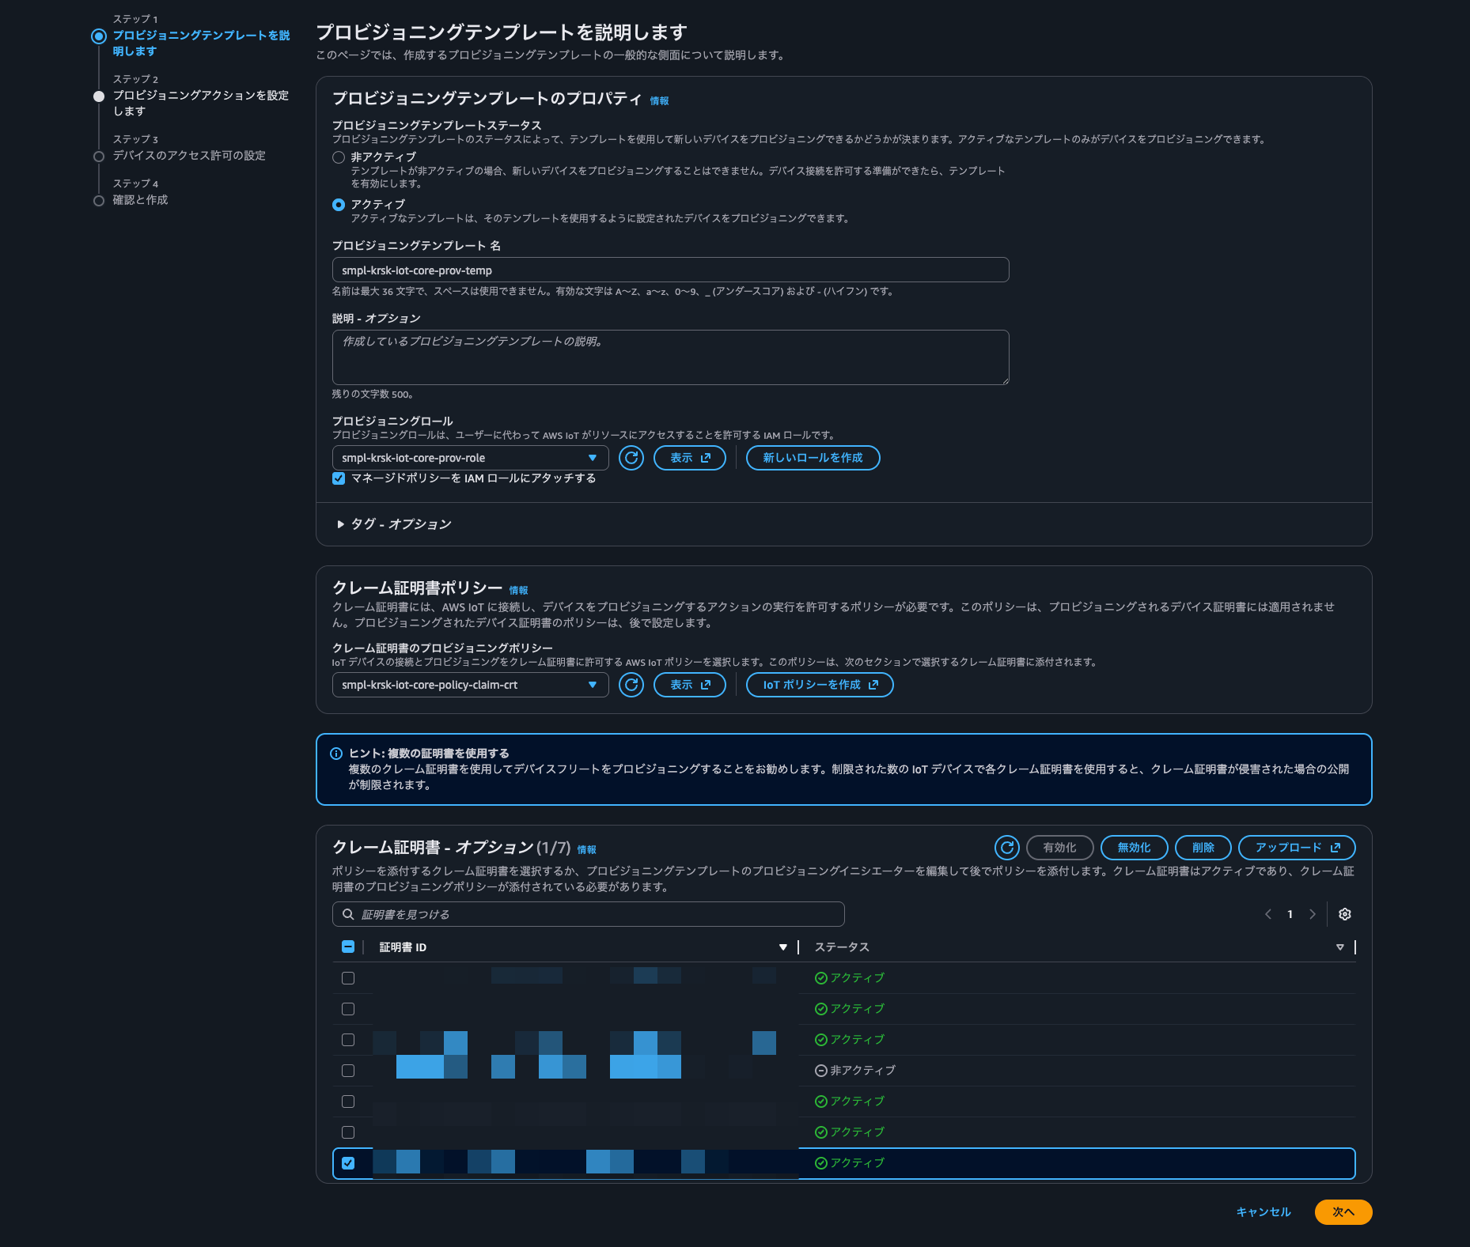Sort by 証明書 ID column arrow
Image resolution: width=1470 pixels, height=1247 pixels.
pos(782,947)
